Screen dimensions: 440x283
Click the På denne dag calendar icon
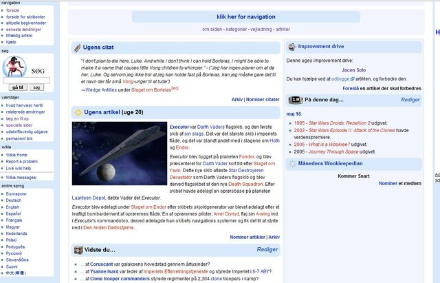point(296,100)
